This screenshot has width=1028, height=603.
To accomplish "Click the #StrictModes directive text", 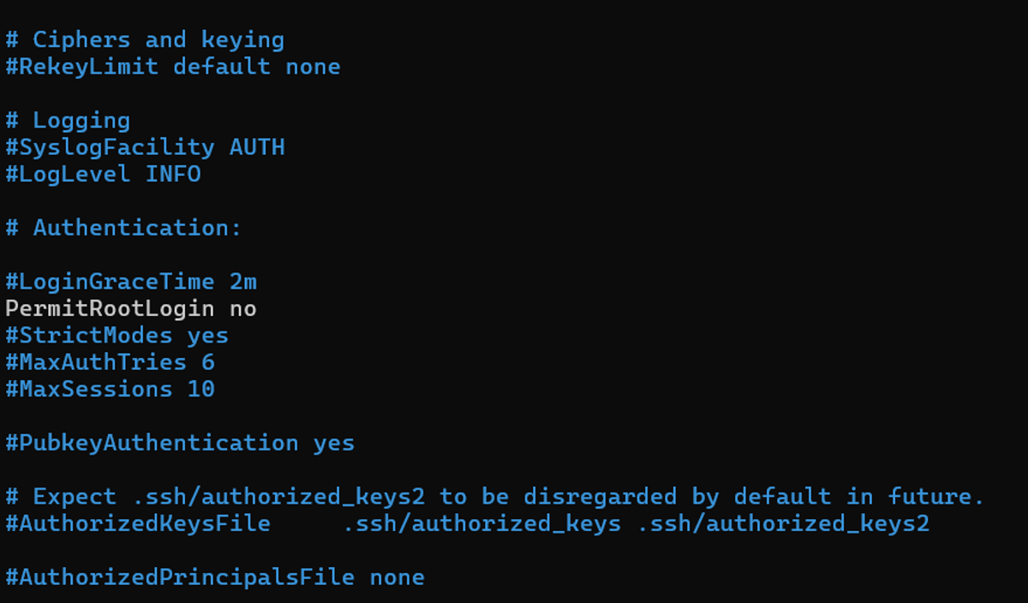I will (89, 335).
